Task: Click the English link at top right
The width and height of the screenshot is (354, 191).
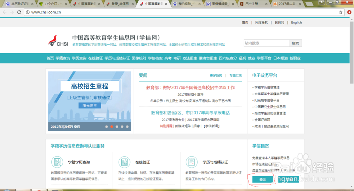Action: click(x=296, y=23)
